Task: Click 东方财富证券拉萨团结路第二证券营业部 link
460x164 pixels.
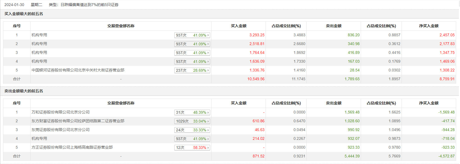Action: click(78, 121)
